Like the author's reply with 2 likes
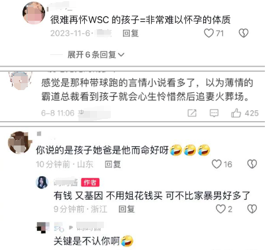 (x=220, y=209)
